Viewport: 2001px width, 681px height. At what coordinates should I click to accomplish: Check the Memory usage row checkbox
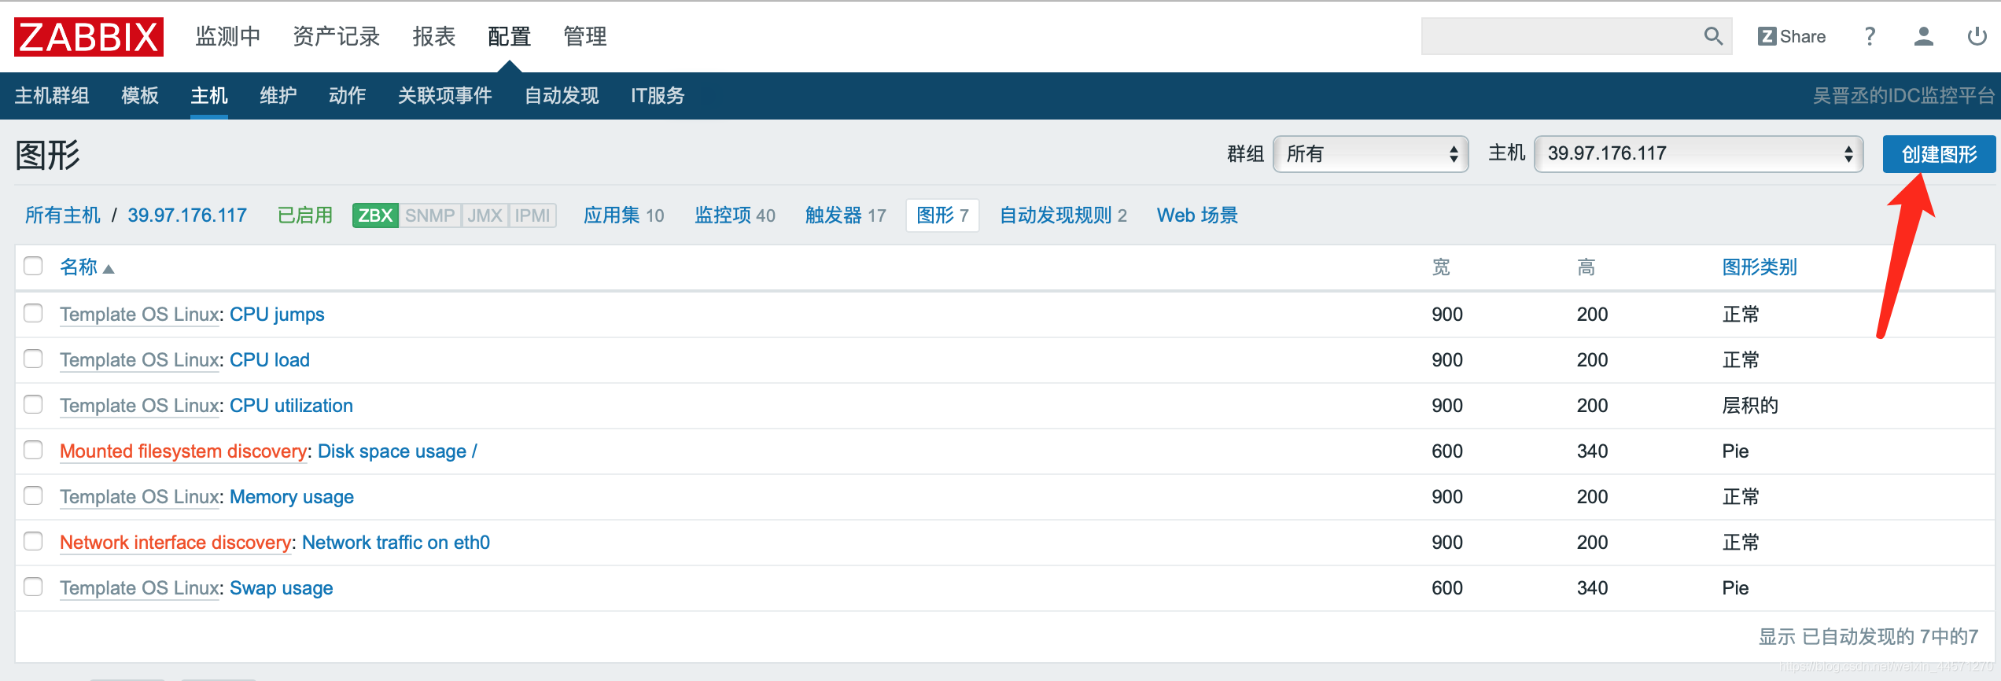pyautogui.click(x=33, y=495)
